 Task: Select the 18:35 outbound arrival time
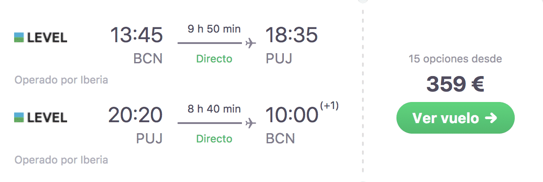point(291,35)
